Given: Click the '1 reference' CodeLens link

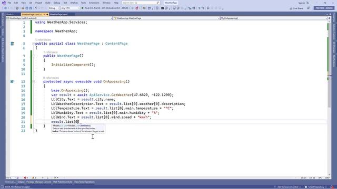Looking at the screenshot, I should coord(51,52).
